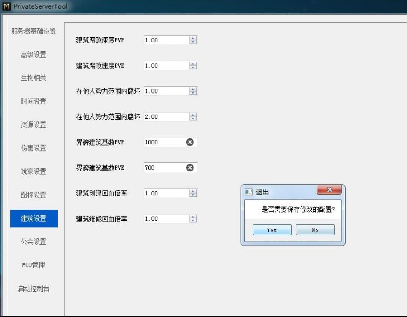
Task: Clear the 界碑建筑基数PVP field with X icon
Action: point(190,142)
